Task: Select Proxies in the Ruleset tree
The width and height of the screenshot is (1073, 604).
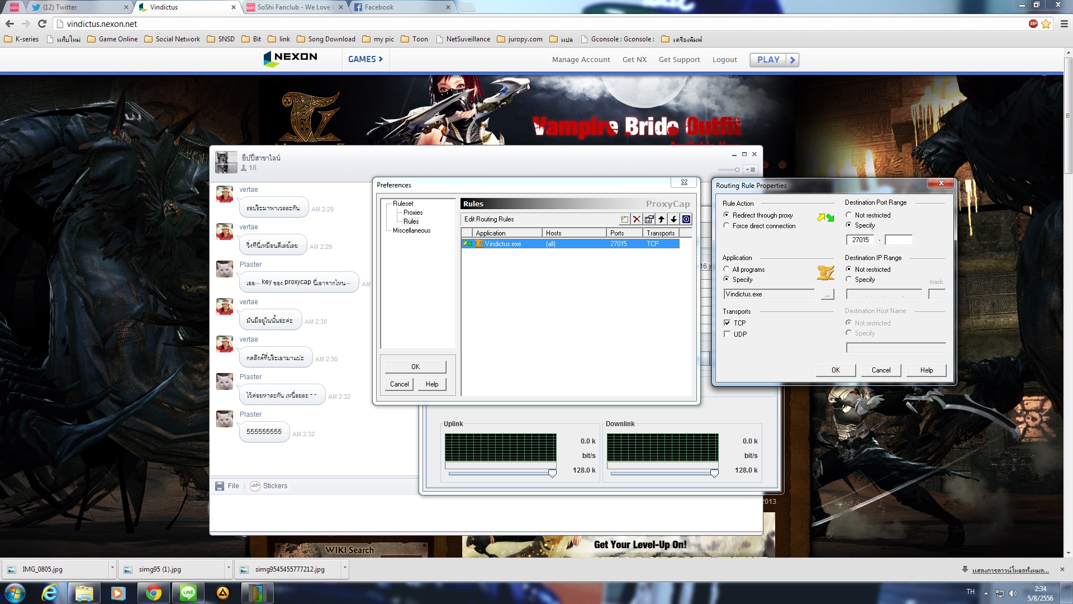Action: pyautogui.click(x=413, y=213)
